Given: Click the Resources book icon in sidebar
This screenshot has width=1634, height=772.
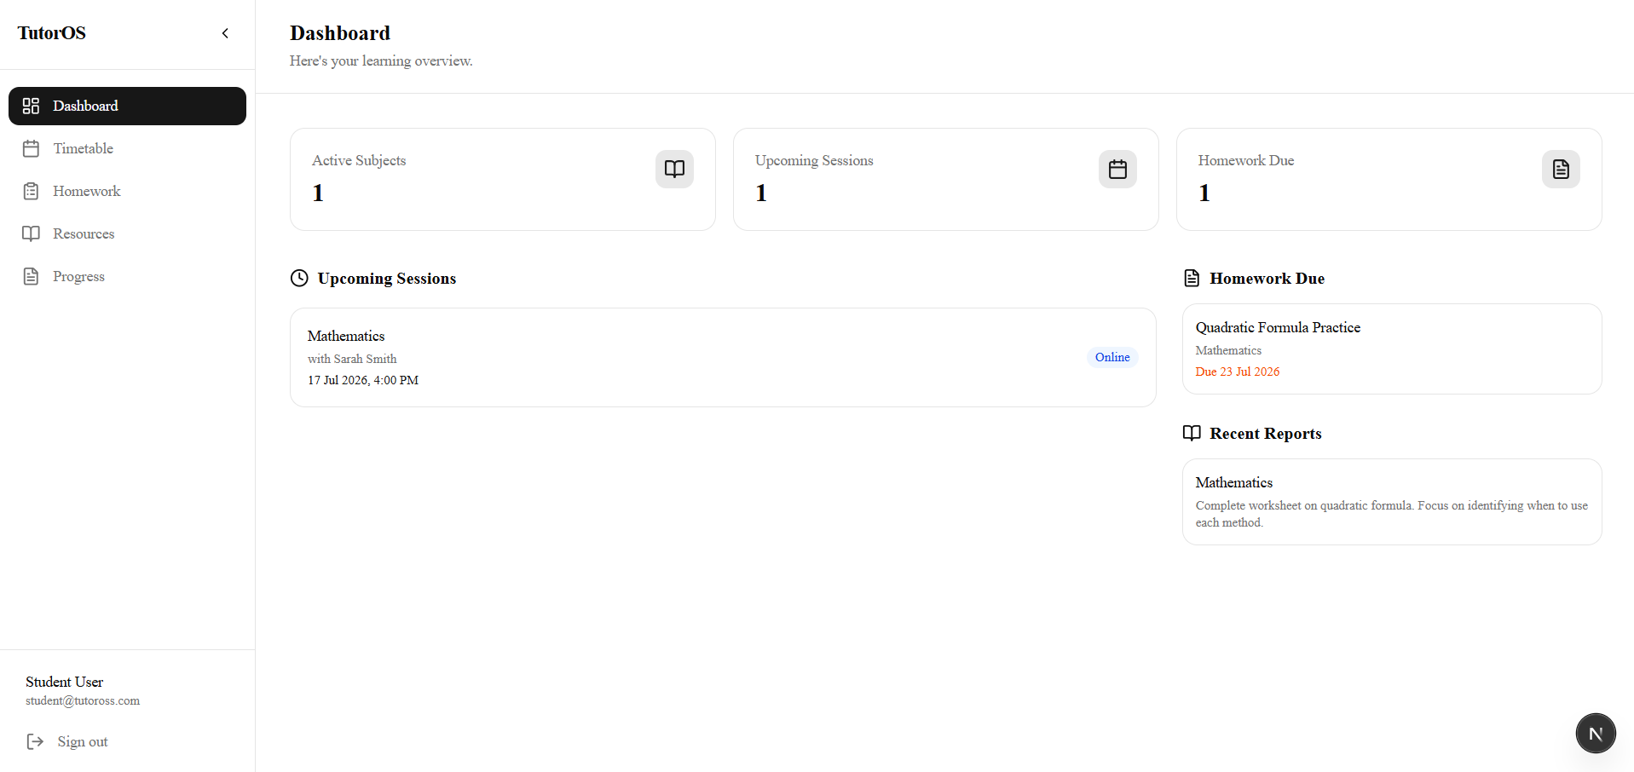Looking at the screenshot, I should pyautogui.click(x=31, y=233).
